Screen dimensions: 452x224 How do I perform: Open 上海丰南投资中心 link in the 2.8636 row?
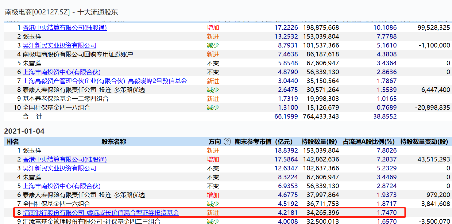point(62,72)
